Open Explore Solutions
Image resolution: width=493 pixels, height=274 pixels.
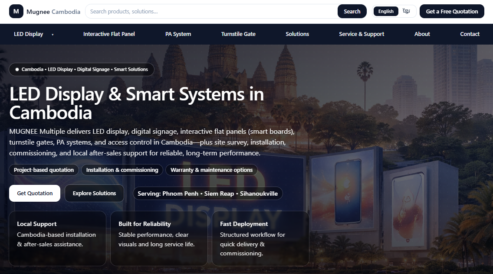(94, 193)
